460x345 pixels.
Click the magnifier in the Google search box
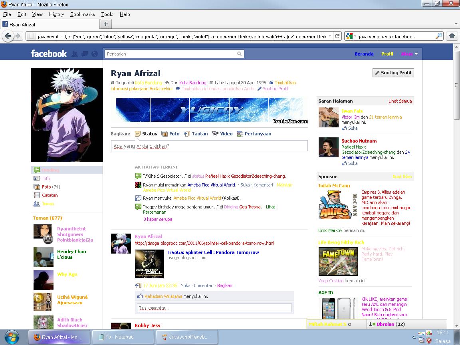point(438,36)
